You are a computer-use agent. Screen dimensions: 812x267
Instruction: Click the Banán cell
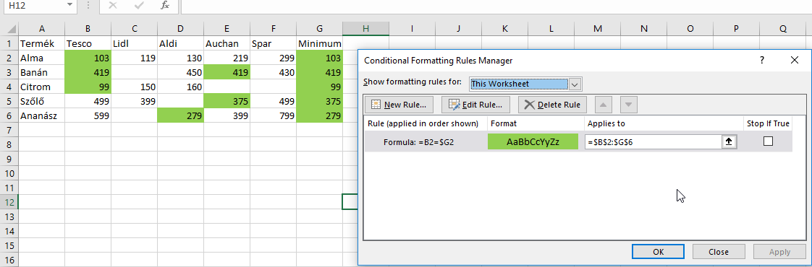41,72
